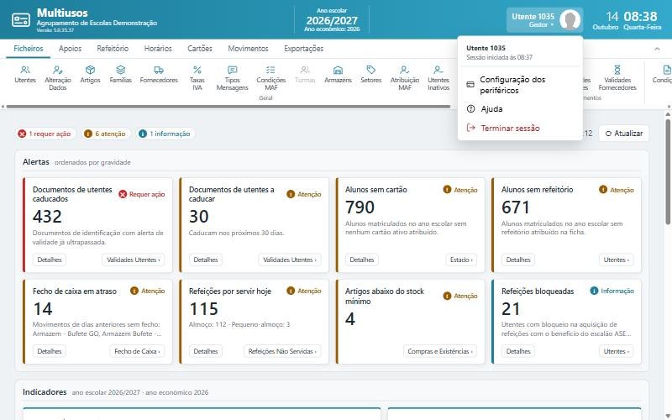Filter by the '6 atenção' chip
Screen dimensions: 672x420
pos(105,134)
